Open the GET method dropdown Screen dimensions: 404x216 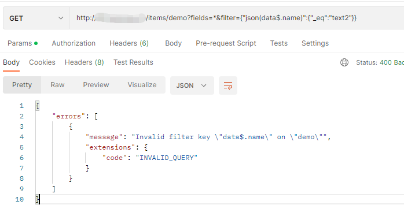pos(36,18)
